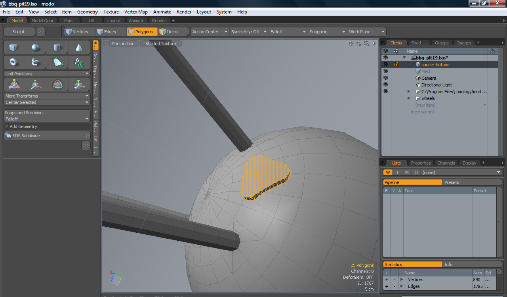Image resolution: width=507 pixels, height=297 pixels.
Task: Open the Center Selected dropdown
Action: [x=47, y=102]
